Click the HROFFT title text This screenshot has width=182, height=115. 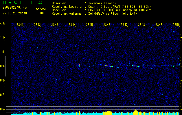[18, 2]
